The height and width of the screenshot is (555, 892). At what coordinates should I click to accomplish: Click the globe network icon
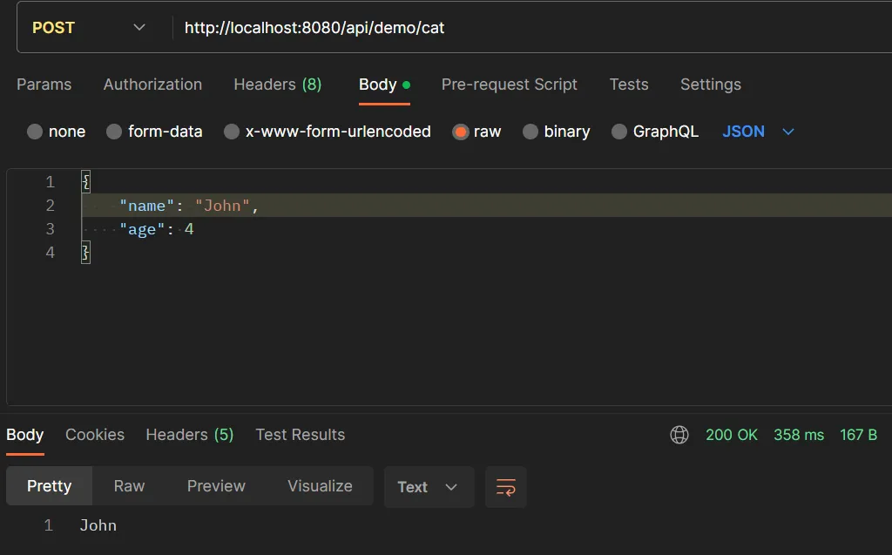point(679,435)
